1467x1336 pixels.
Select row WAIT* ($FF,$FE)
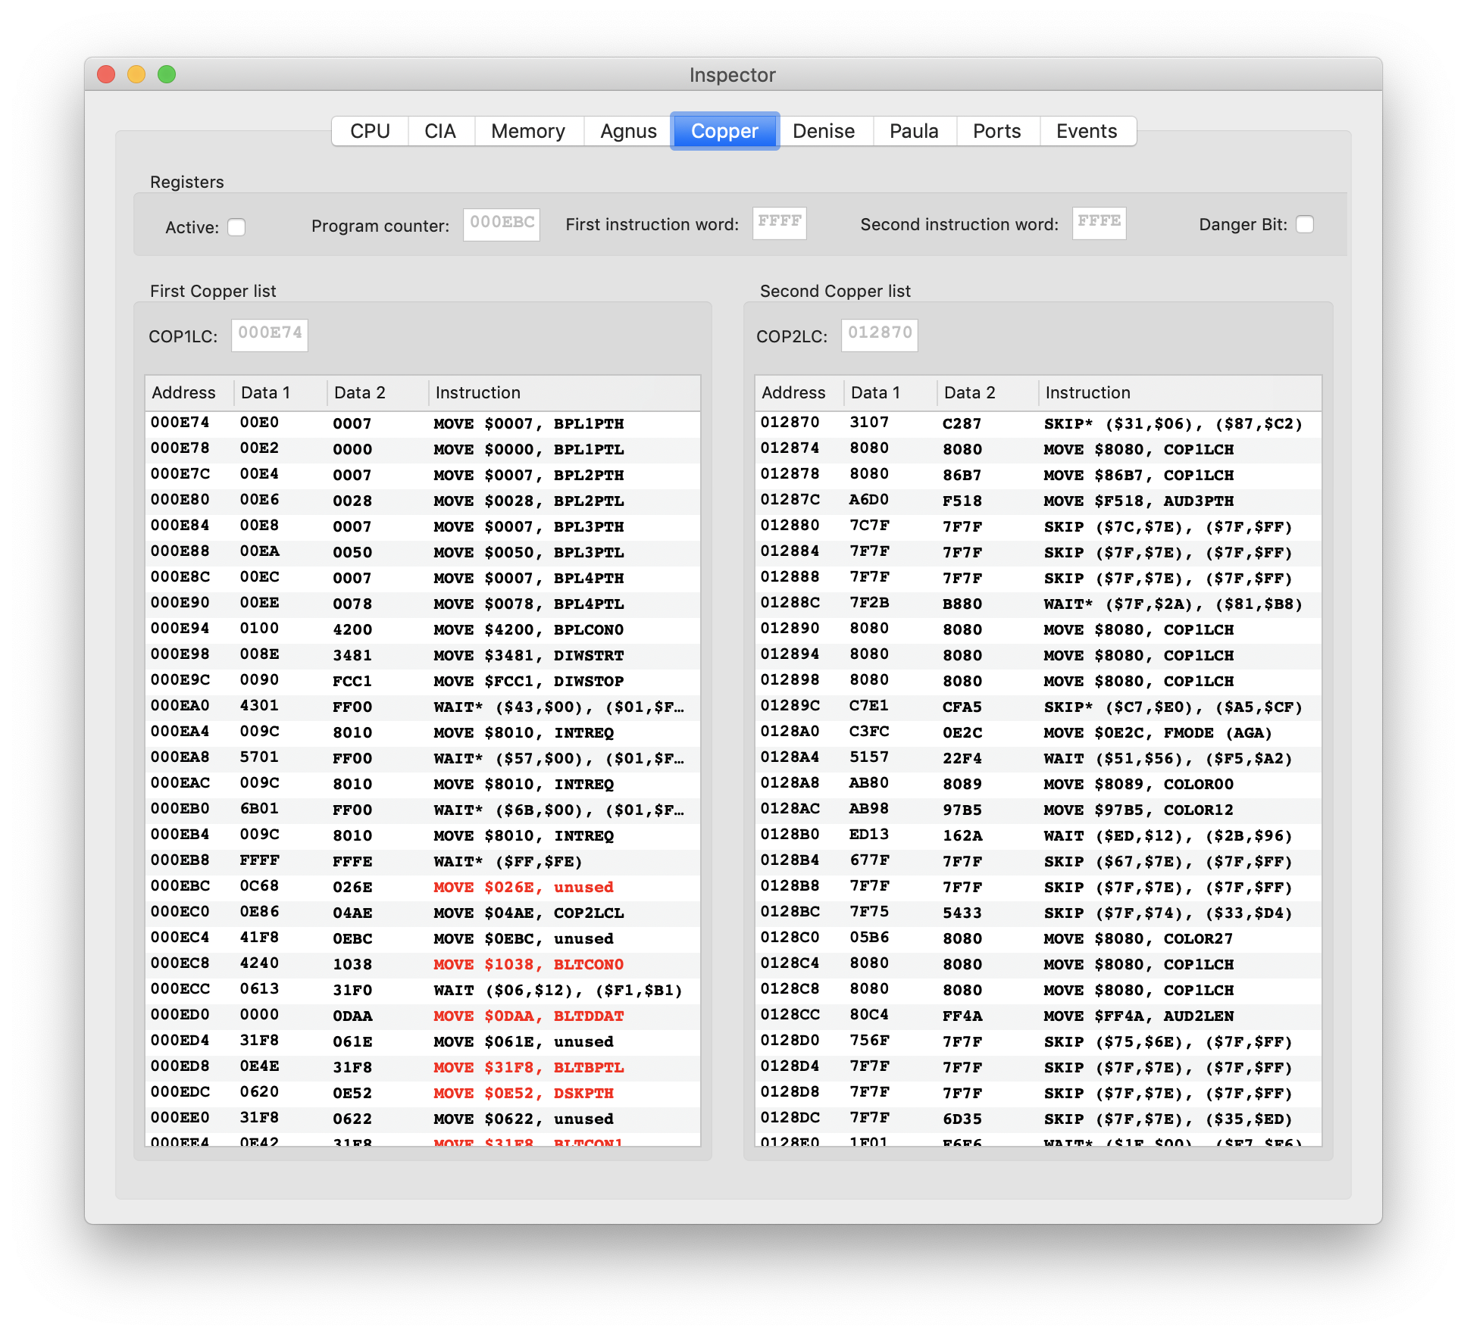point(423,861)
